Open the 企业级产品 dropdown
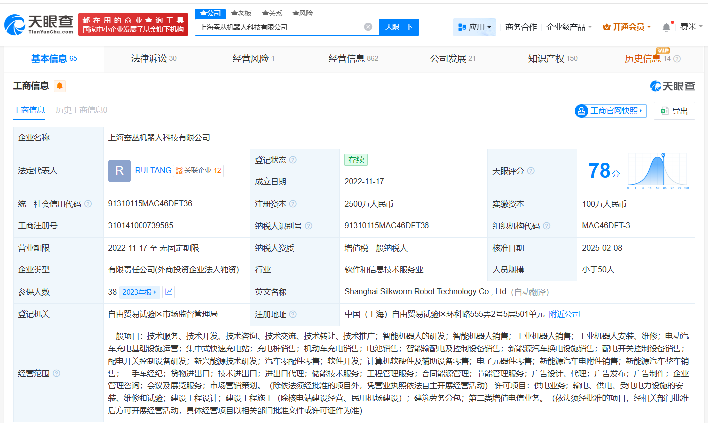Viewport: 708px width, 423px height. 568,27
